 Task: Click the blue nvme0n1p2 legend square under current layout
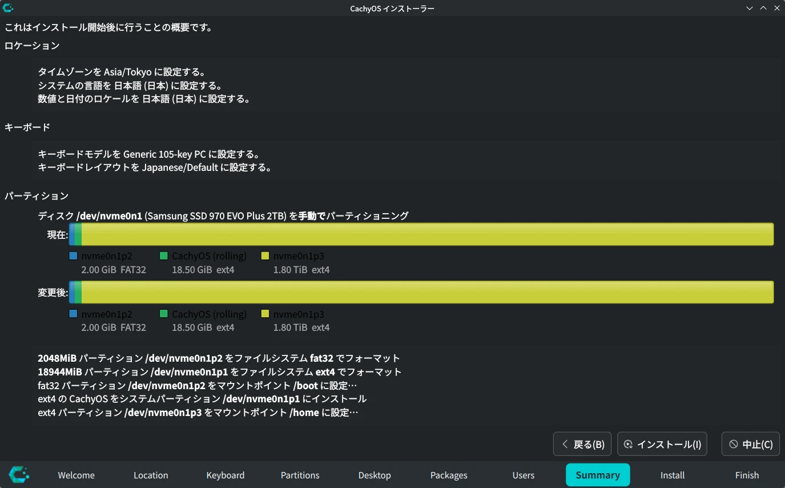pos(73,256)
